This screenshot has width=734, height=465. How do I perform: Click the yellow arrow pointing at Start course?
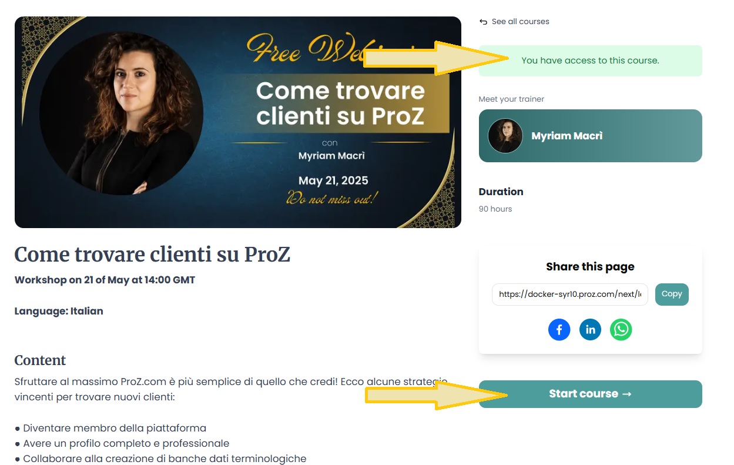coord(437,394)
